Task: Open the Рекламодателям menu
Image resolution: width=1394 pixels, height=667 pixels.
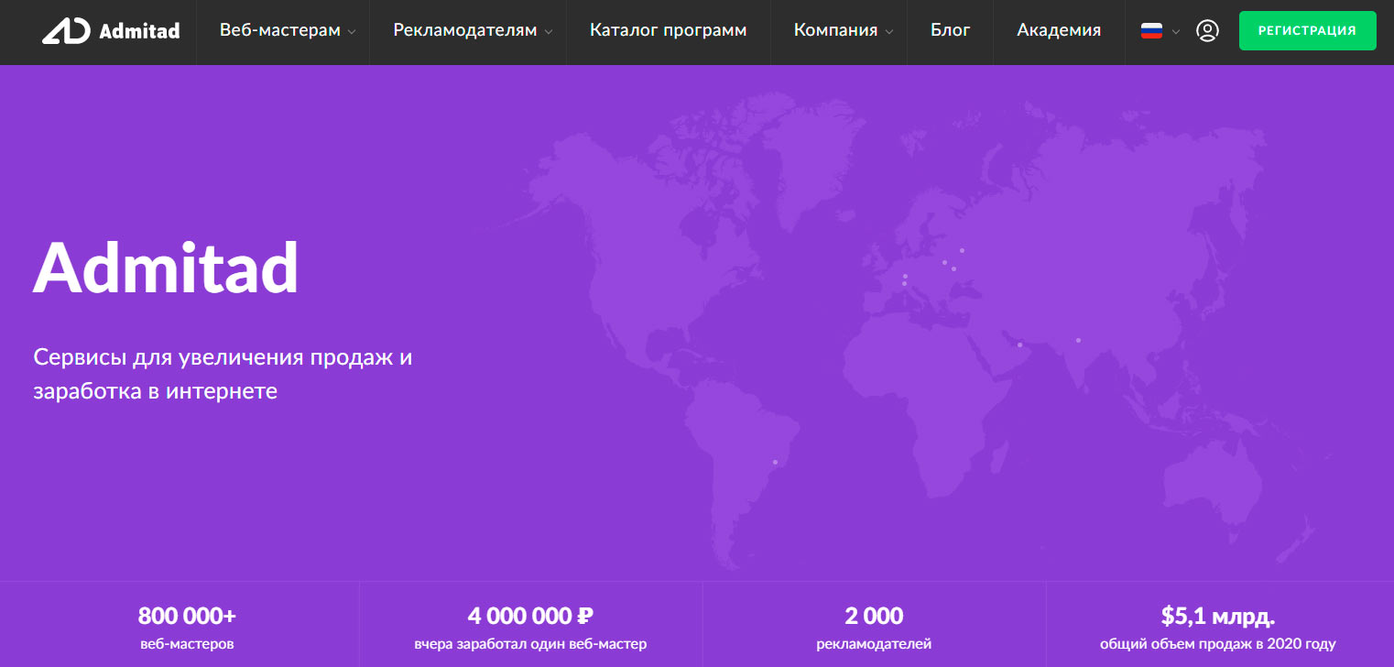Action: 465,30
